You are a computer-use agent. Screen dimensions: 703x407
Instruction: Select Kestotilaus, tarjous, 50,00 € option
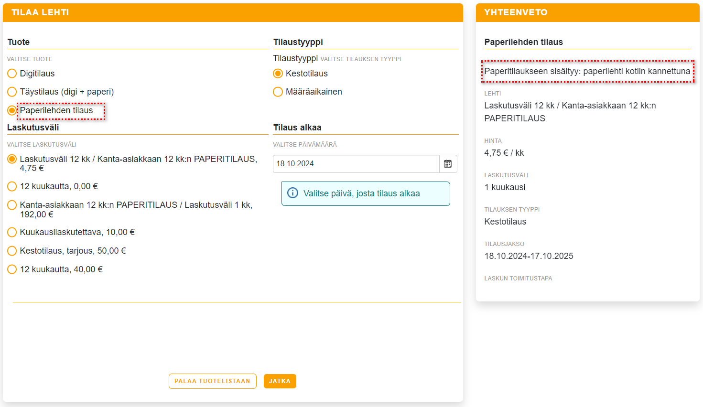[x=12, y=251]
